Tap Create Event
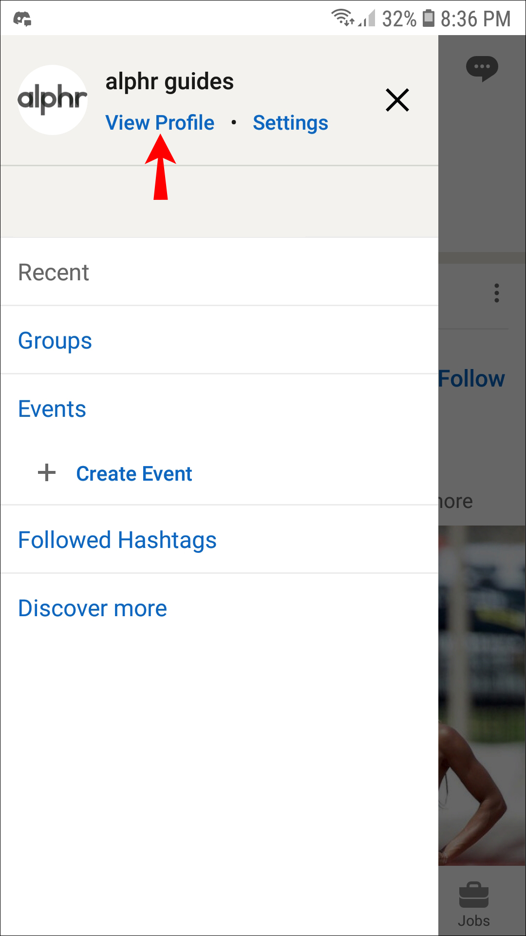 134,474
